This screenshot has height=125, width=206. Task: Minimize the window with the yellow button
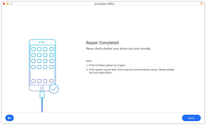point(8,4)
